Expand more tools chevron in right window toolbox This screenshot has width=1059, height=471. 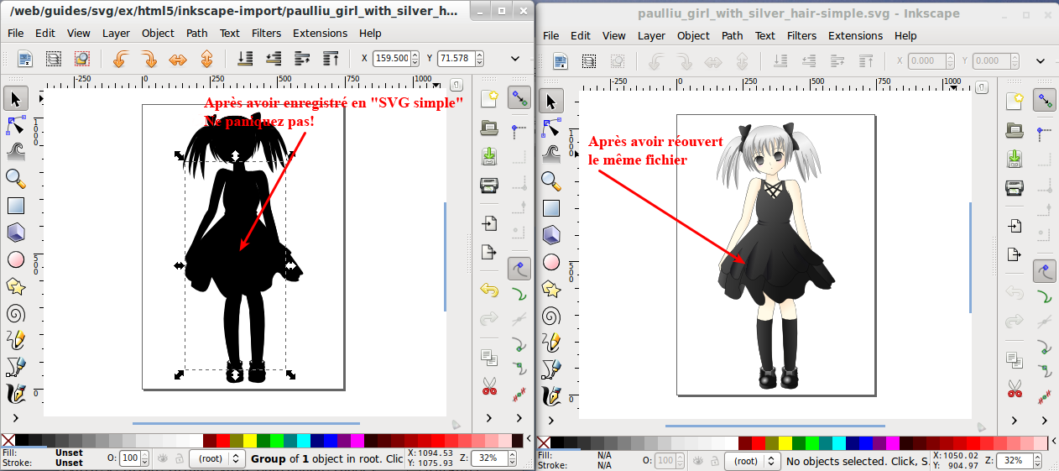click(551, 419)
